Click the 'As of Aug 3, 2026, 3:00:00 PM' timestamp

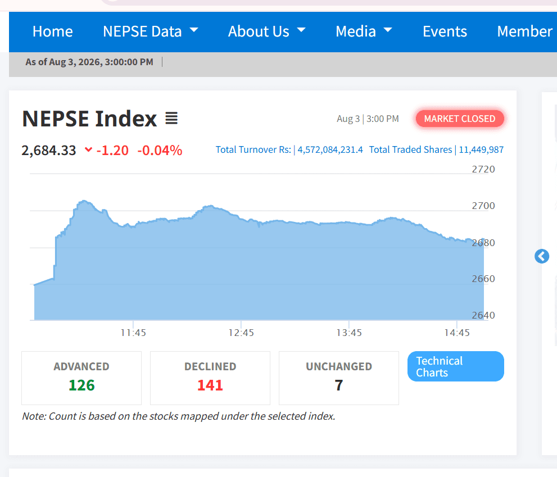89,62
